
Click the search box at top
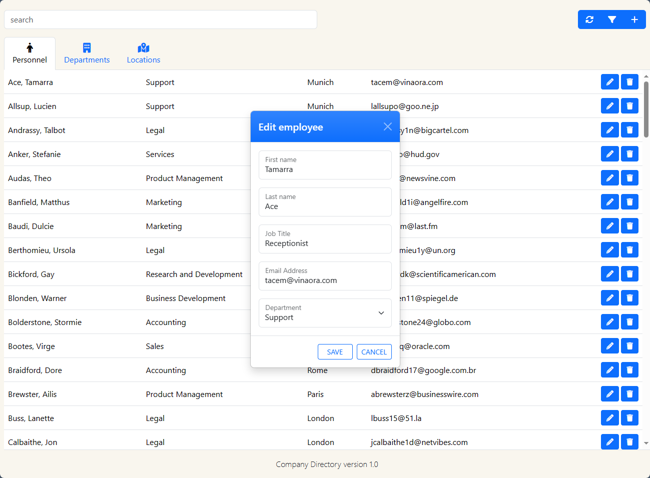[x=161, y=20]
